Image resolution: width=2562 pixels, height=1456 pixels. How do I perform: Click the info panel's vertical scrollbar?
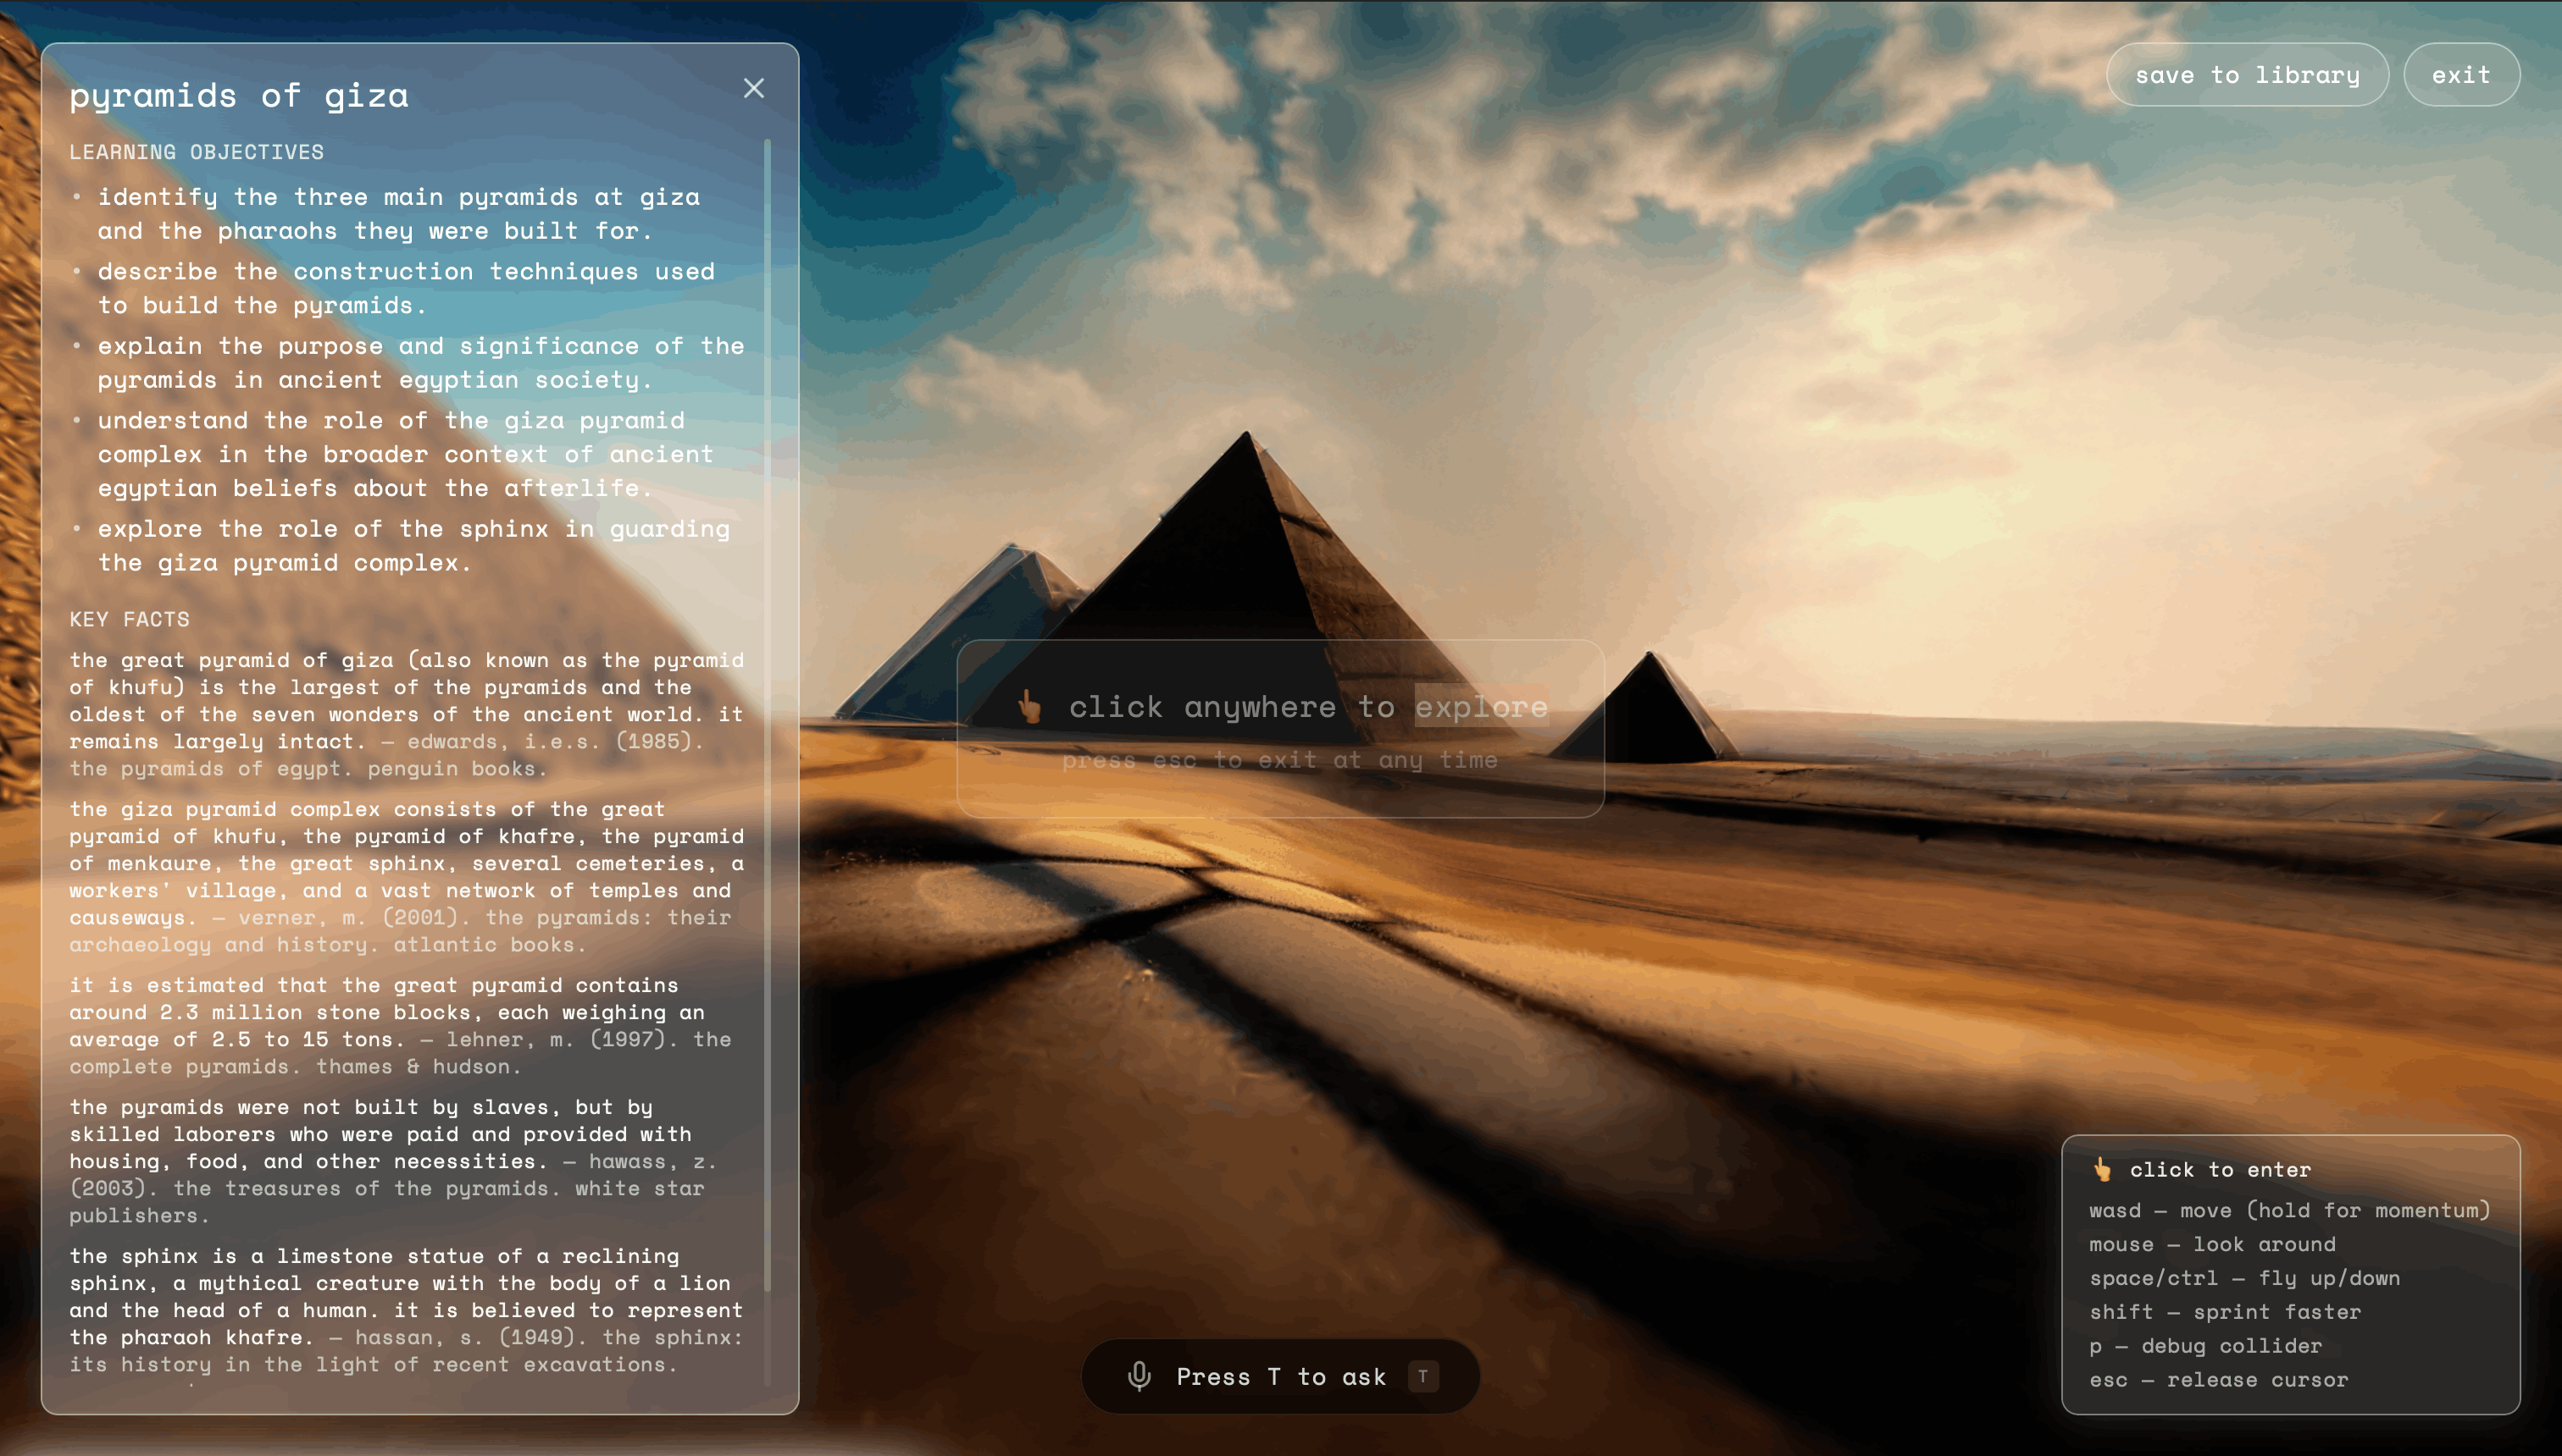tap(768, 700)
